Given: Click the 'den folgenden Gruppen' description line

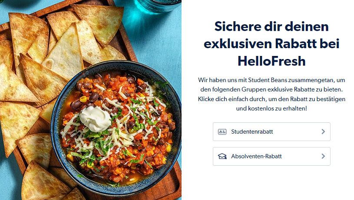Looking at the screenshot, I should (x=271, y=89).
